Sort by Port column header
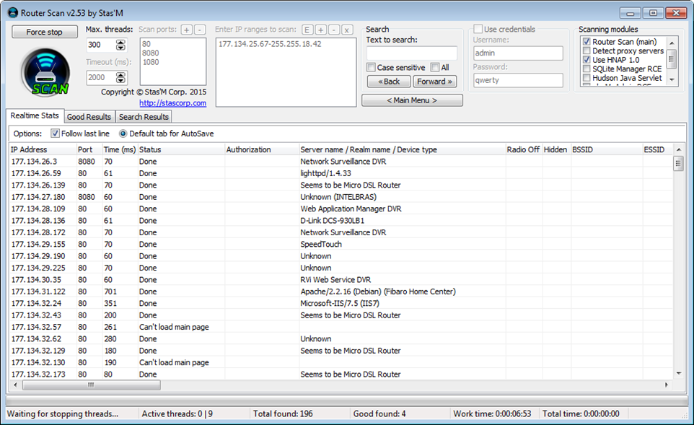This screenshot has height=425, width=694. point(89,149)
